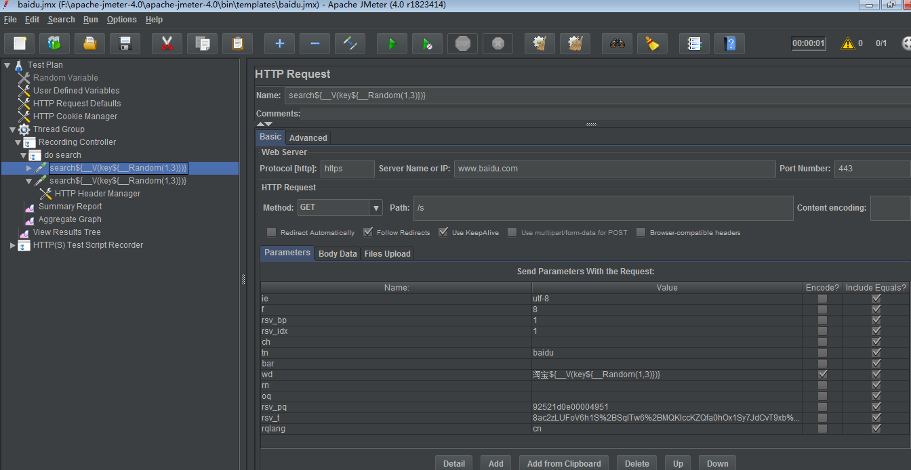Click the Add from Clipboard button

coord(564,464)
